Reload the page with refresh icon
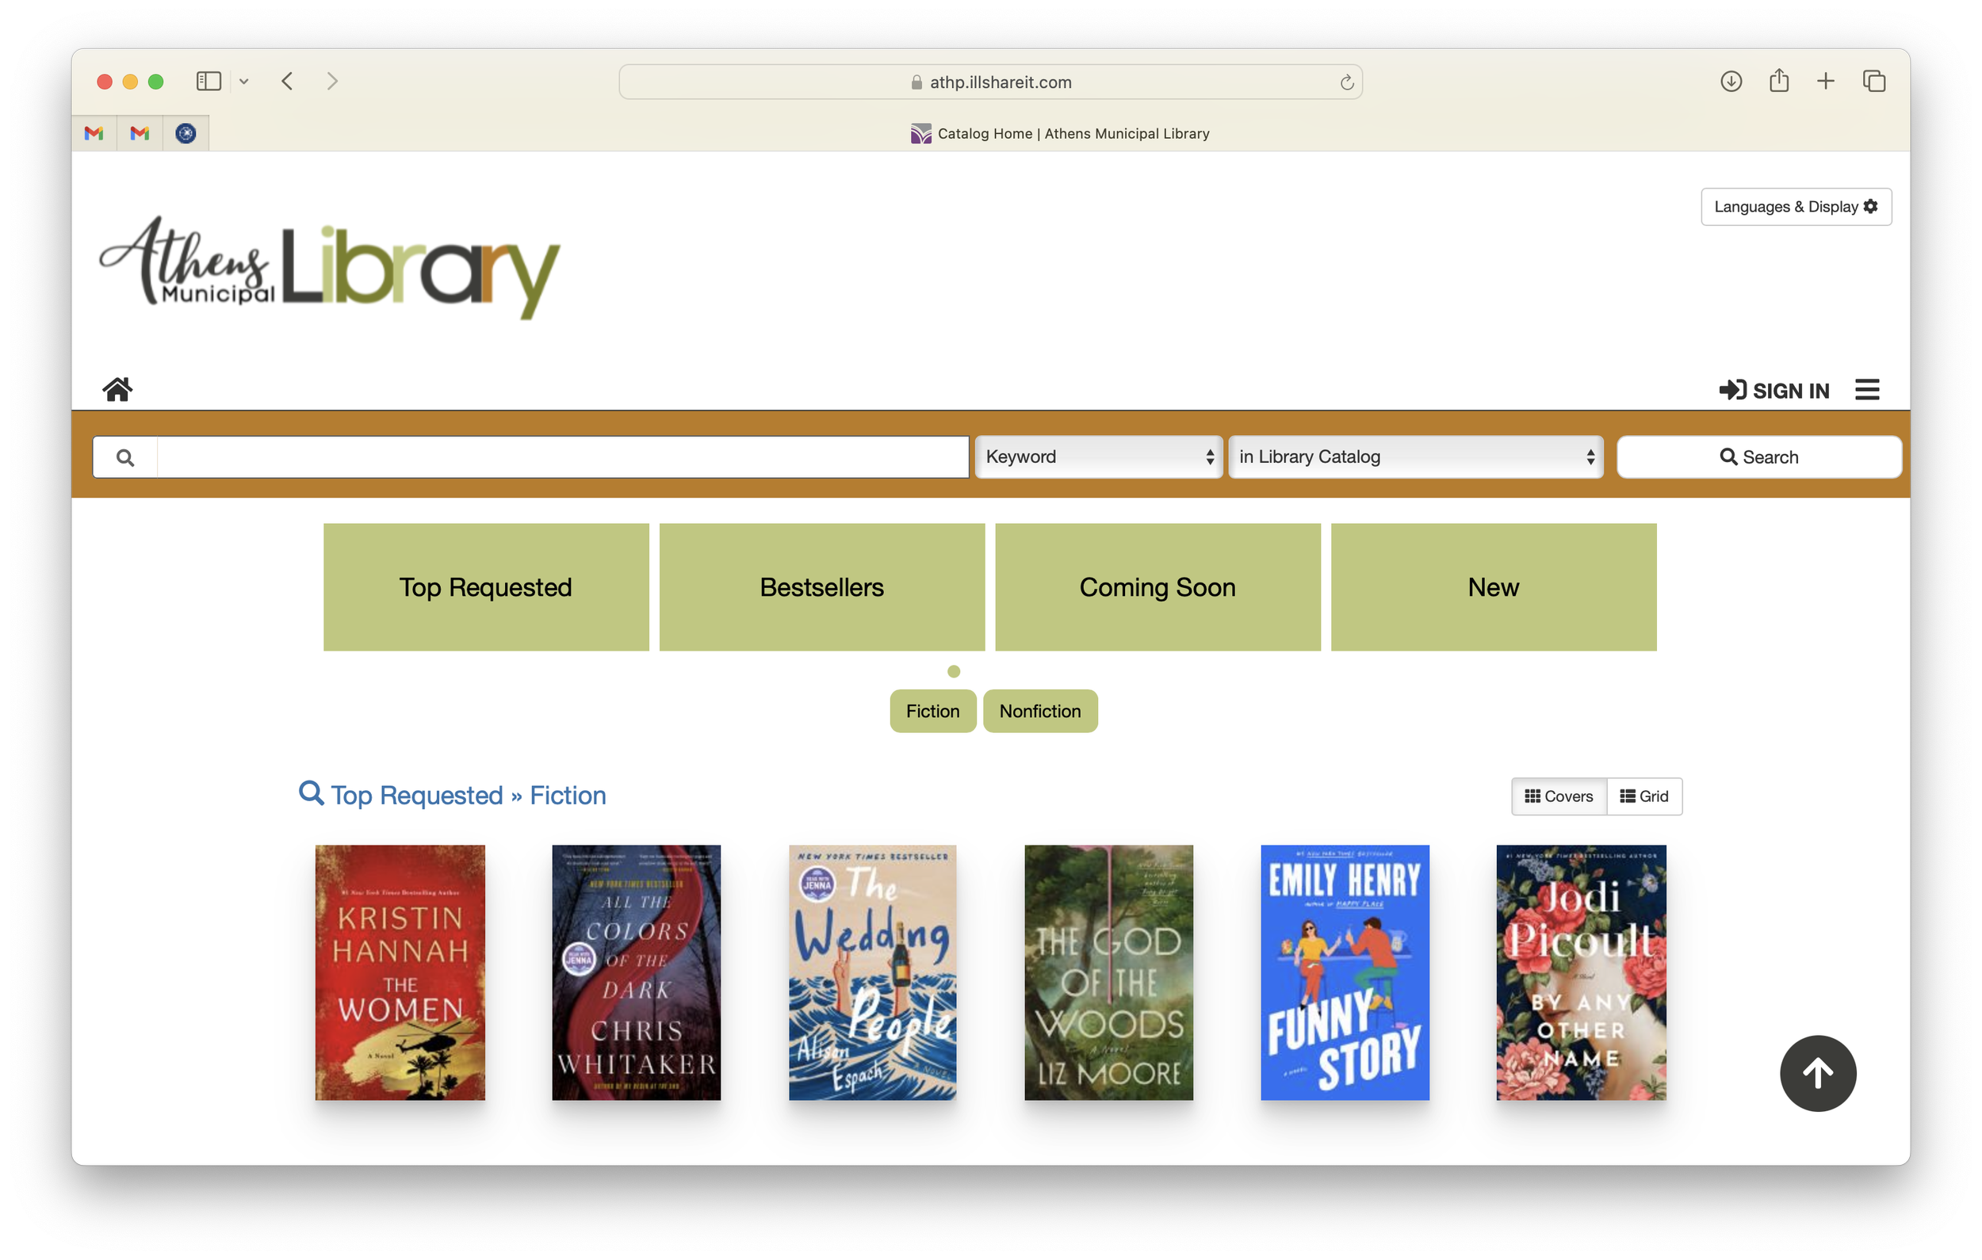1982x1260 pixels. [1347, 82]
